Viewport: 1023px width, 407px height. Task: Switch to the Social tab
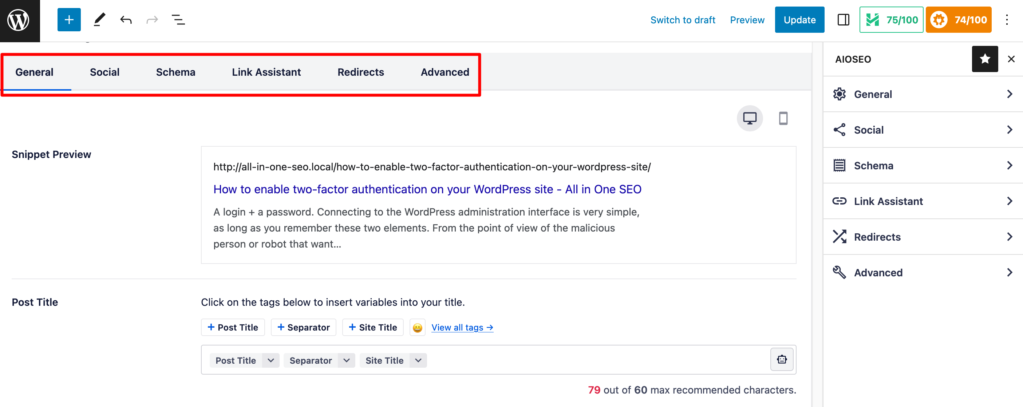(x=104, y=72)
